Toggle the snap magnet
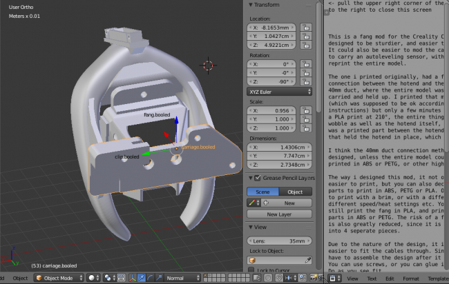 point(278,278)
